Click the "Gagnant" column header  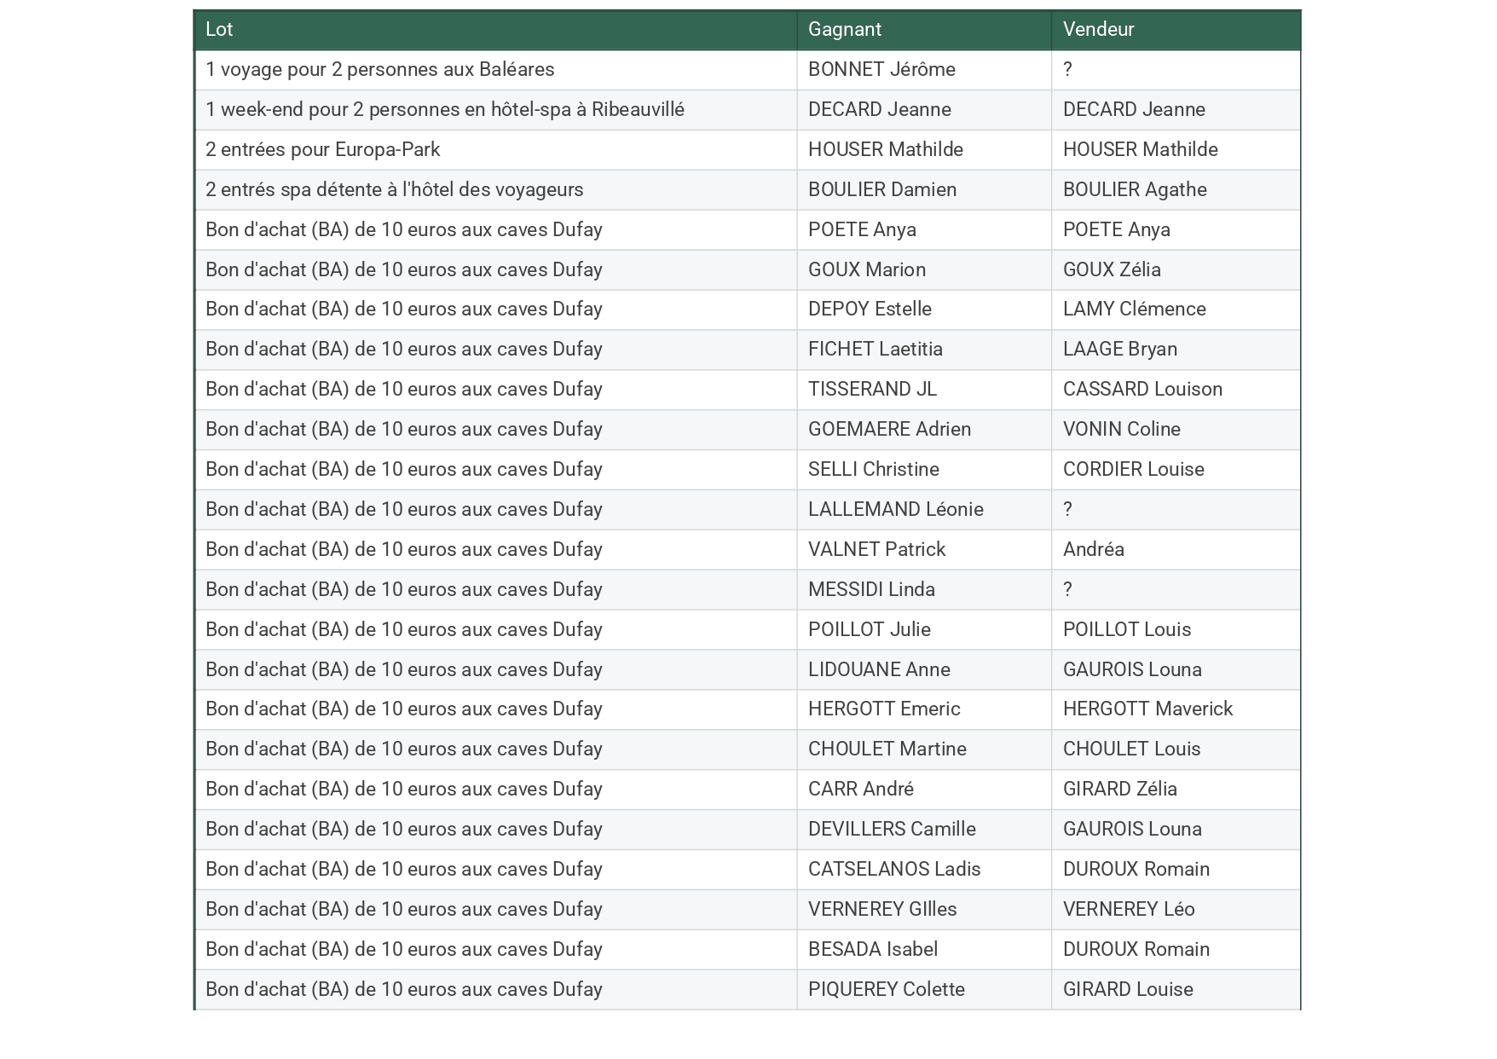[x=844, y=30]
